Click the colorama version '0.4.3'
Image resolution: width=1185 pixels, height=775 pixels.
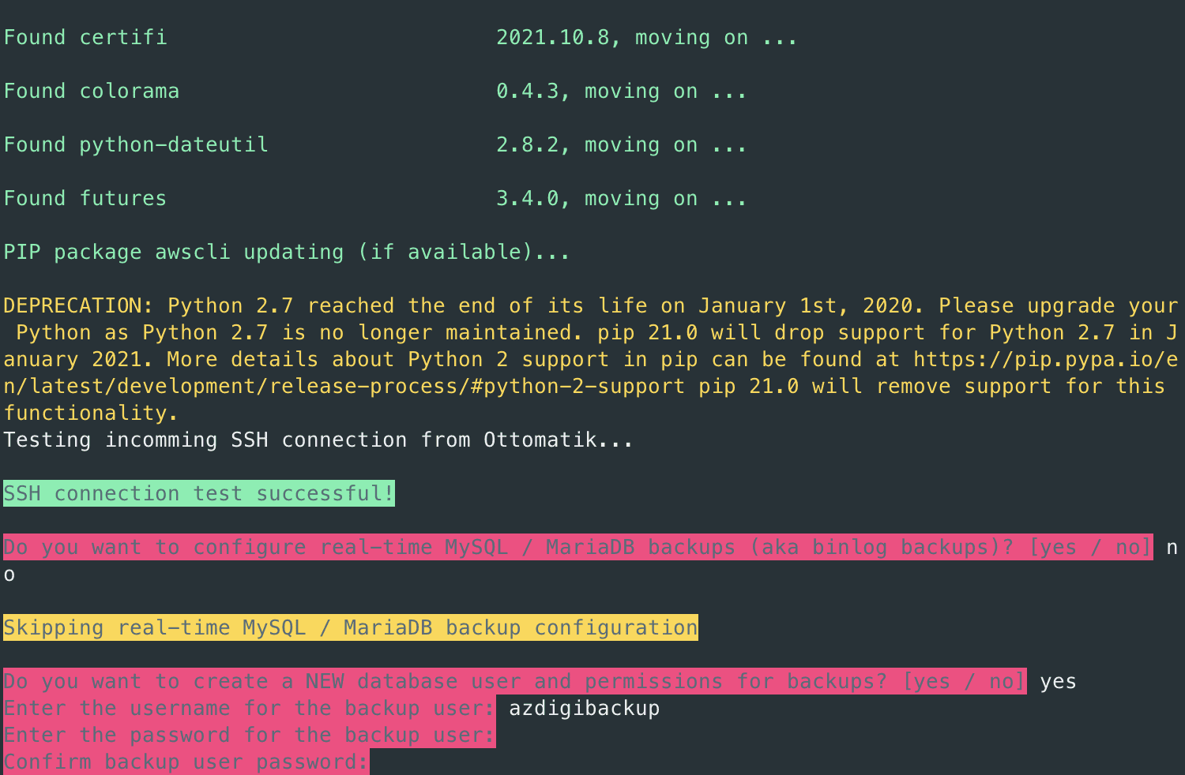[527, 92]
